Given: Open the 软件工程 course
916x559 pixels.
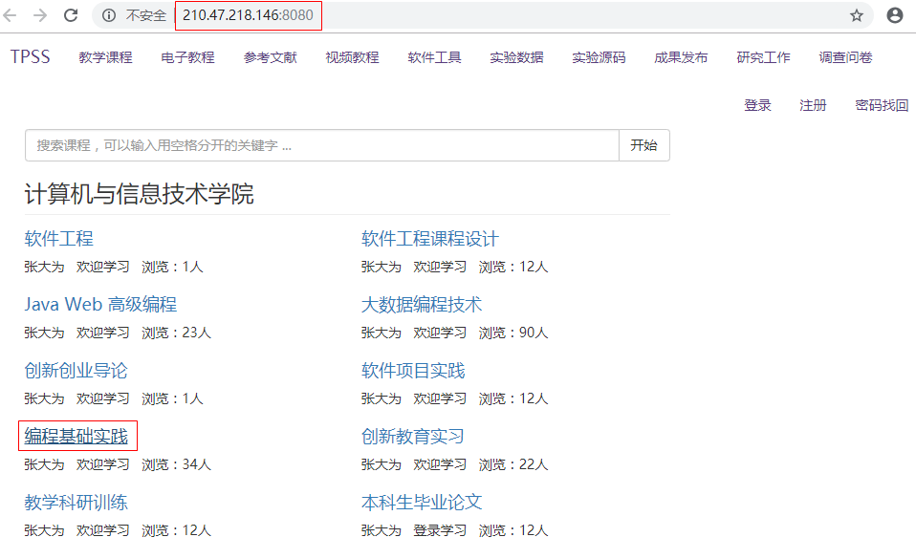Looking at the screenshot, I should coord(59,238).
